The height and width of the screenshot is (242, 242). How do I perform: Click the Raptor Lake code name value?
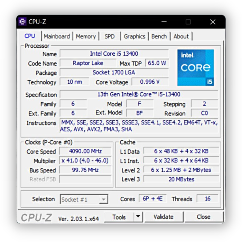point(88,63)
